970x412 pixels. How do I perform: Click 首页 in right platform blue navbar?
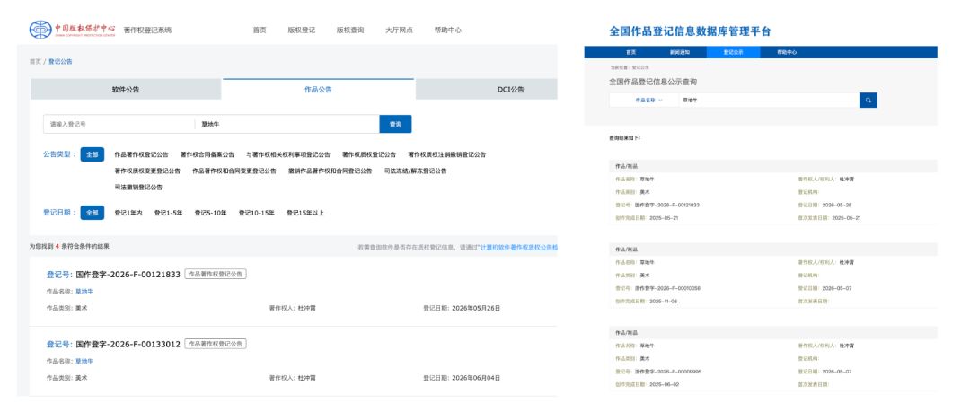[630, 53]
